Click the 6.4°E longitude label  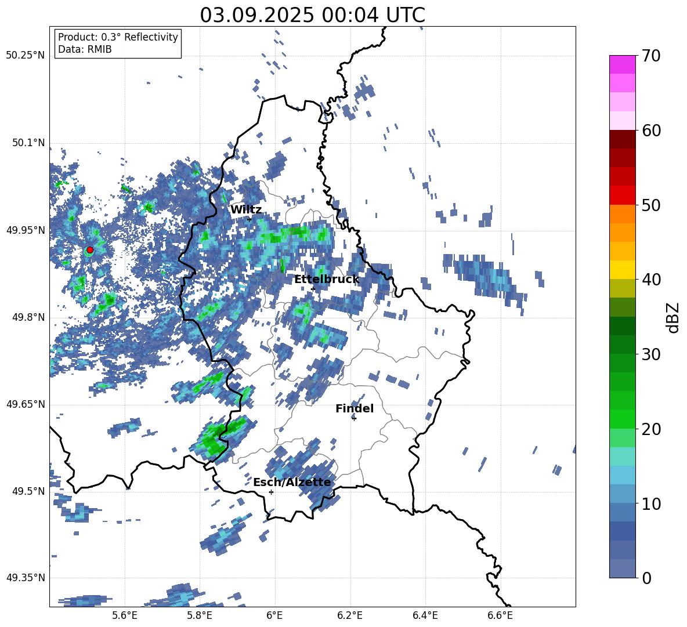pos(425,615)
